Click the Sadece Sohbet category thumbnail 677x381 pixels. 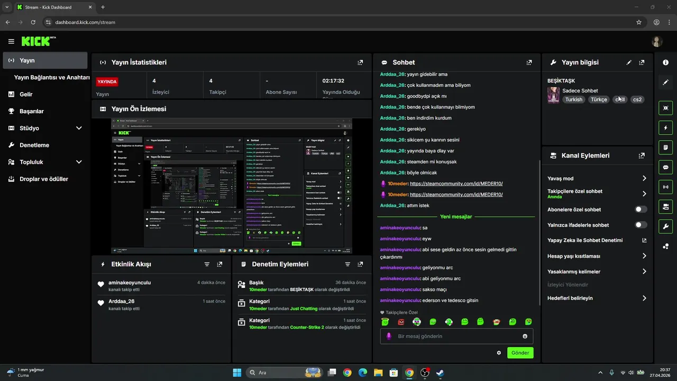[x=553, y=95]
